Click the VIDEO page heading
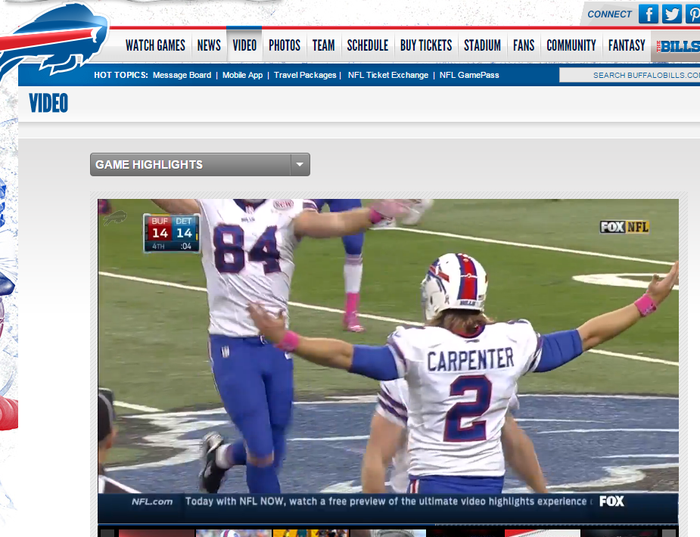The width and height of the screenshot is (700, 537). pos(48,103)
